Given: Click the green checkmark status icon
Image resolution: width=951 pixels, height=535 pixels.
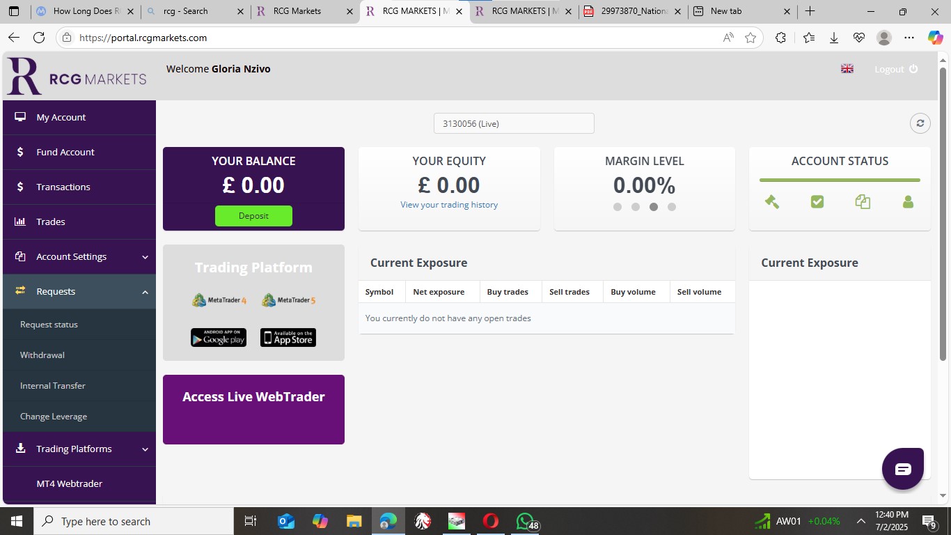Looking at the screenshot, I should point(817,202).
